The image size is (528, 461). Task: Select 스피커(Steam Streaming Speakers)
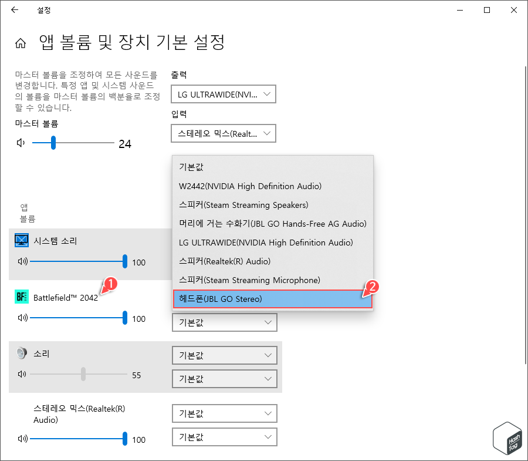[x=272, y=205]
